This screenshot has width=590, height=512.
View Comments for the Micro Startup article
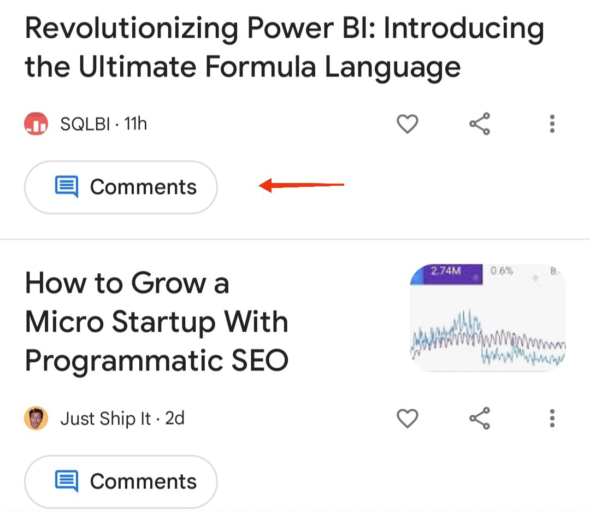coord(121,481)
